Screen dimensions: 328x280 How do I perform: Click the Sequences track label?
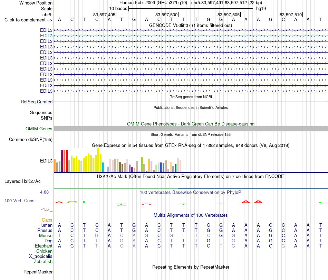pyautogui.click(x=41, y=112)
